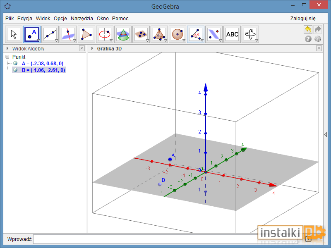Image resolution: width=331 pixels, height=248 pixels.
Task: Select row A = (-2.38, 0.68, 0)
Action: click(43, 64)
